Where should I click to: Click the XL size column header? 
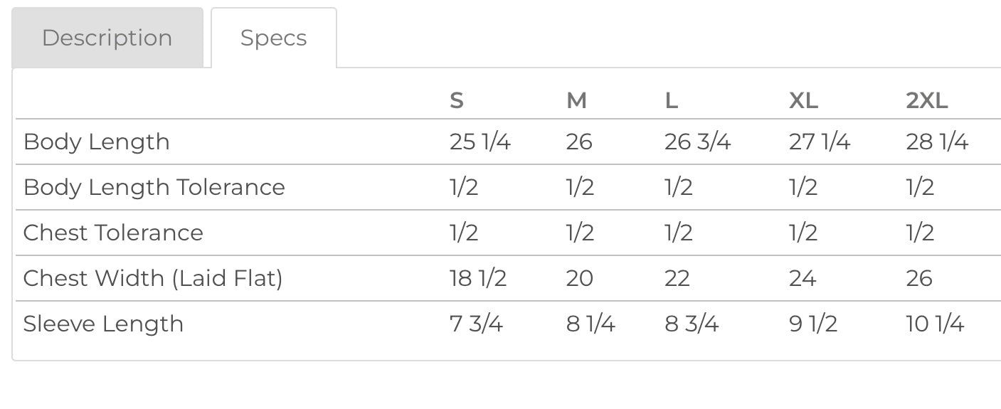click(x=803, y=101)
